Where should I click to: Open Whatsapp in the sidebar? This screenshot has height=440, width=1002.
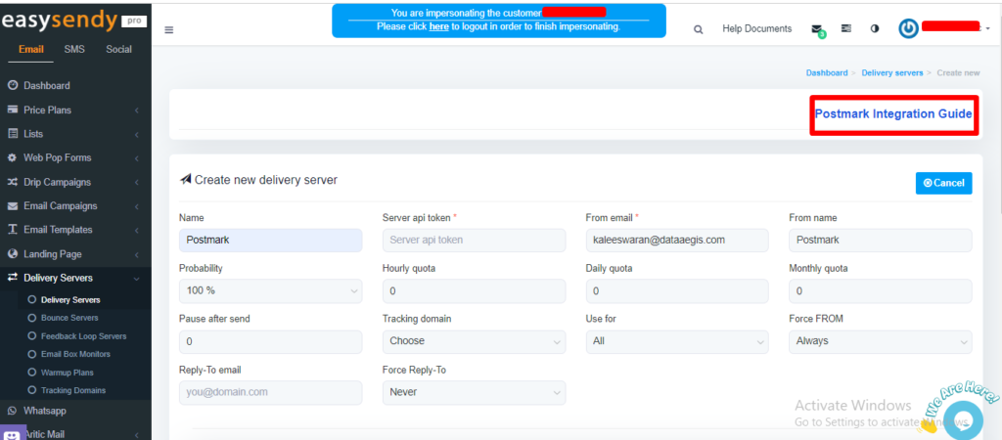coord(45,411)
